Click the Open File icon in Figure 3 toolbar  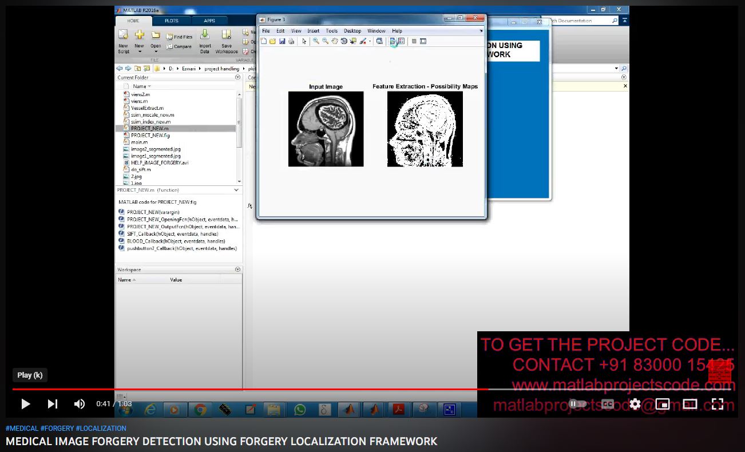273,41
